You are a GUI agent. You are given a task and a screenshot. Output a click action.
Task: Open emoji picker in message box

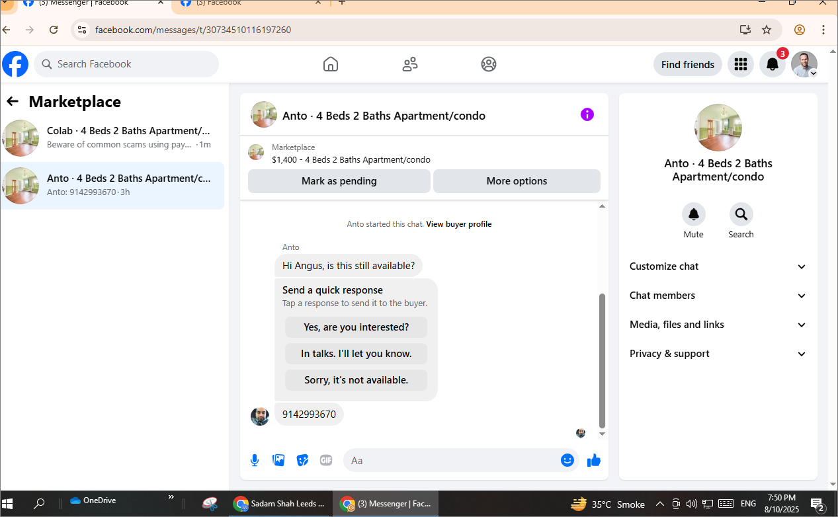click(x=567, y=460)
